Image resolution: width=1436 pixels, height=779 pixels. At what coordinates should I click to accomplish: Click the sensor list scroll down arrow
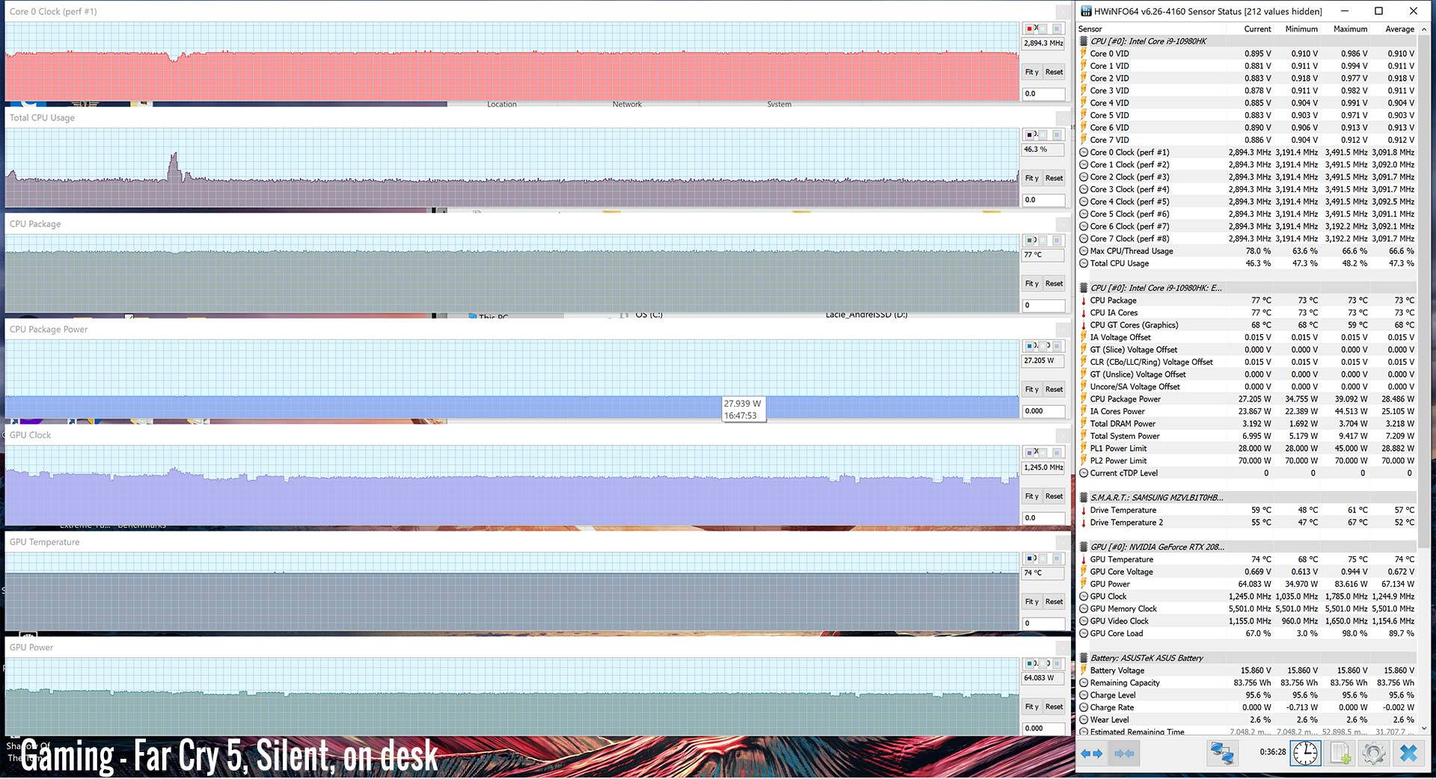click(1423, 728)
